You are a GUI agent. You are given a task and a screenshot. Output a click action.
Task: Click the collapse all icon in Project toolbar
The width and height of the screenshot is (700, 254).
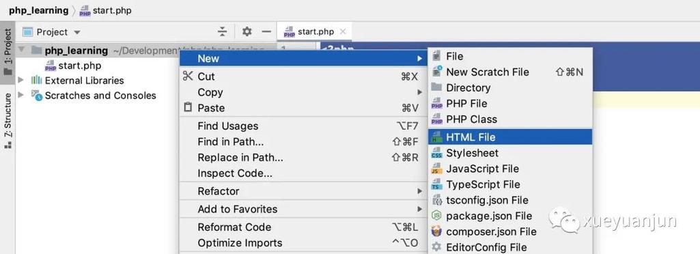click(223, 31)
